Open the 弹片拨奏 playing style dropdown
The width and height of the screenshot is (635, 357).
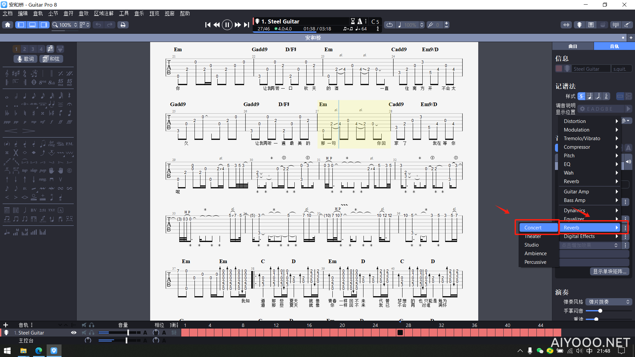click(x=609, y=302)
